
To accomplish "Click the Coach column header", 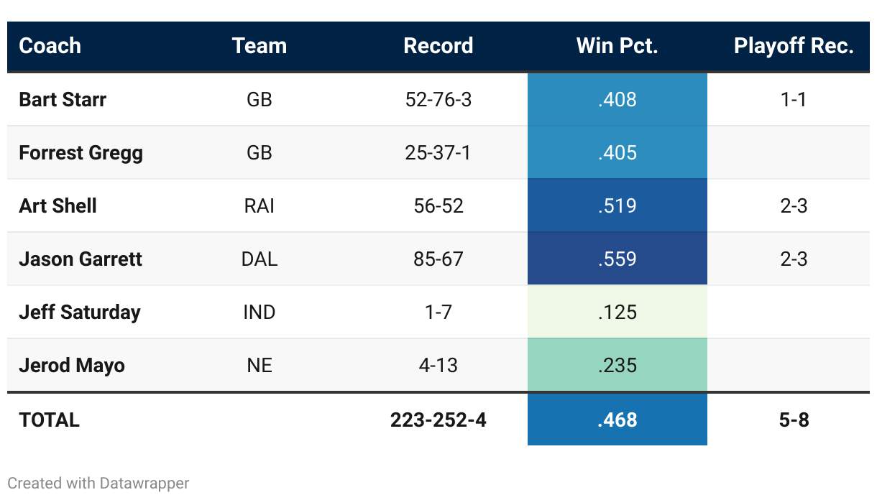I will tap(50, 46).
